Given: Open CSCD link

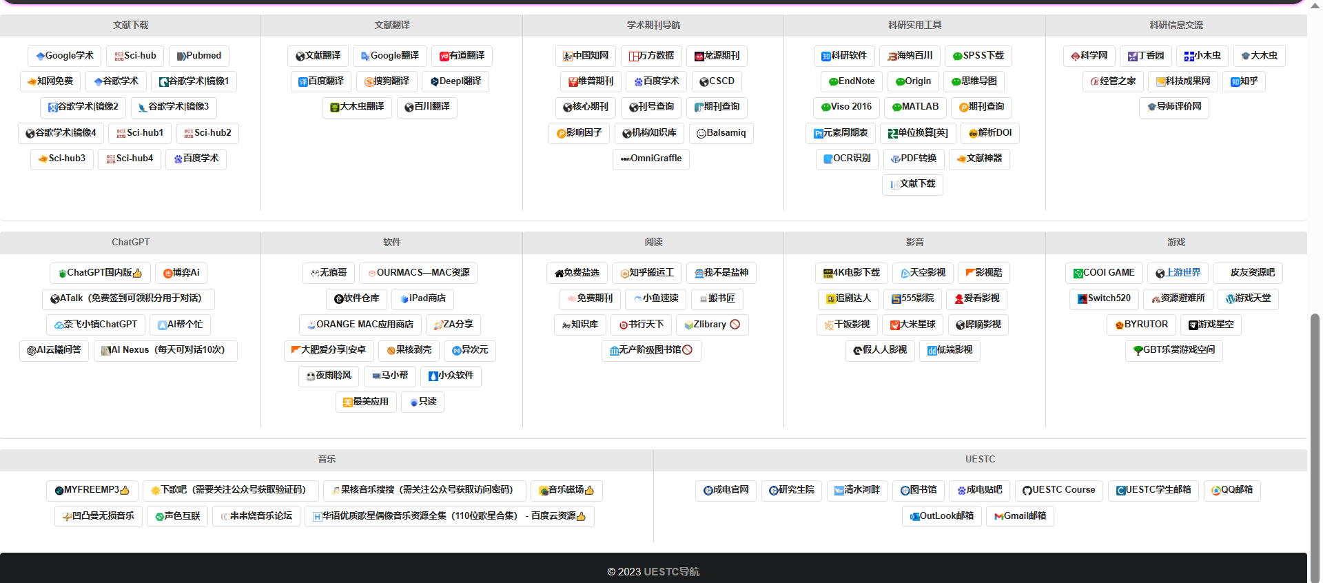Looking at the screenshot, I should tap(717, 81).
